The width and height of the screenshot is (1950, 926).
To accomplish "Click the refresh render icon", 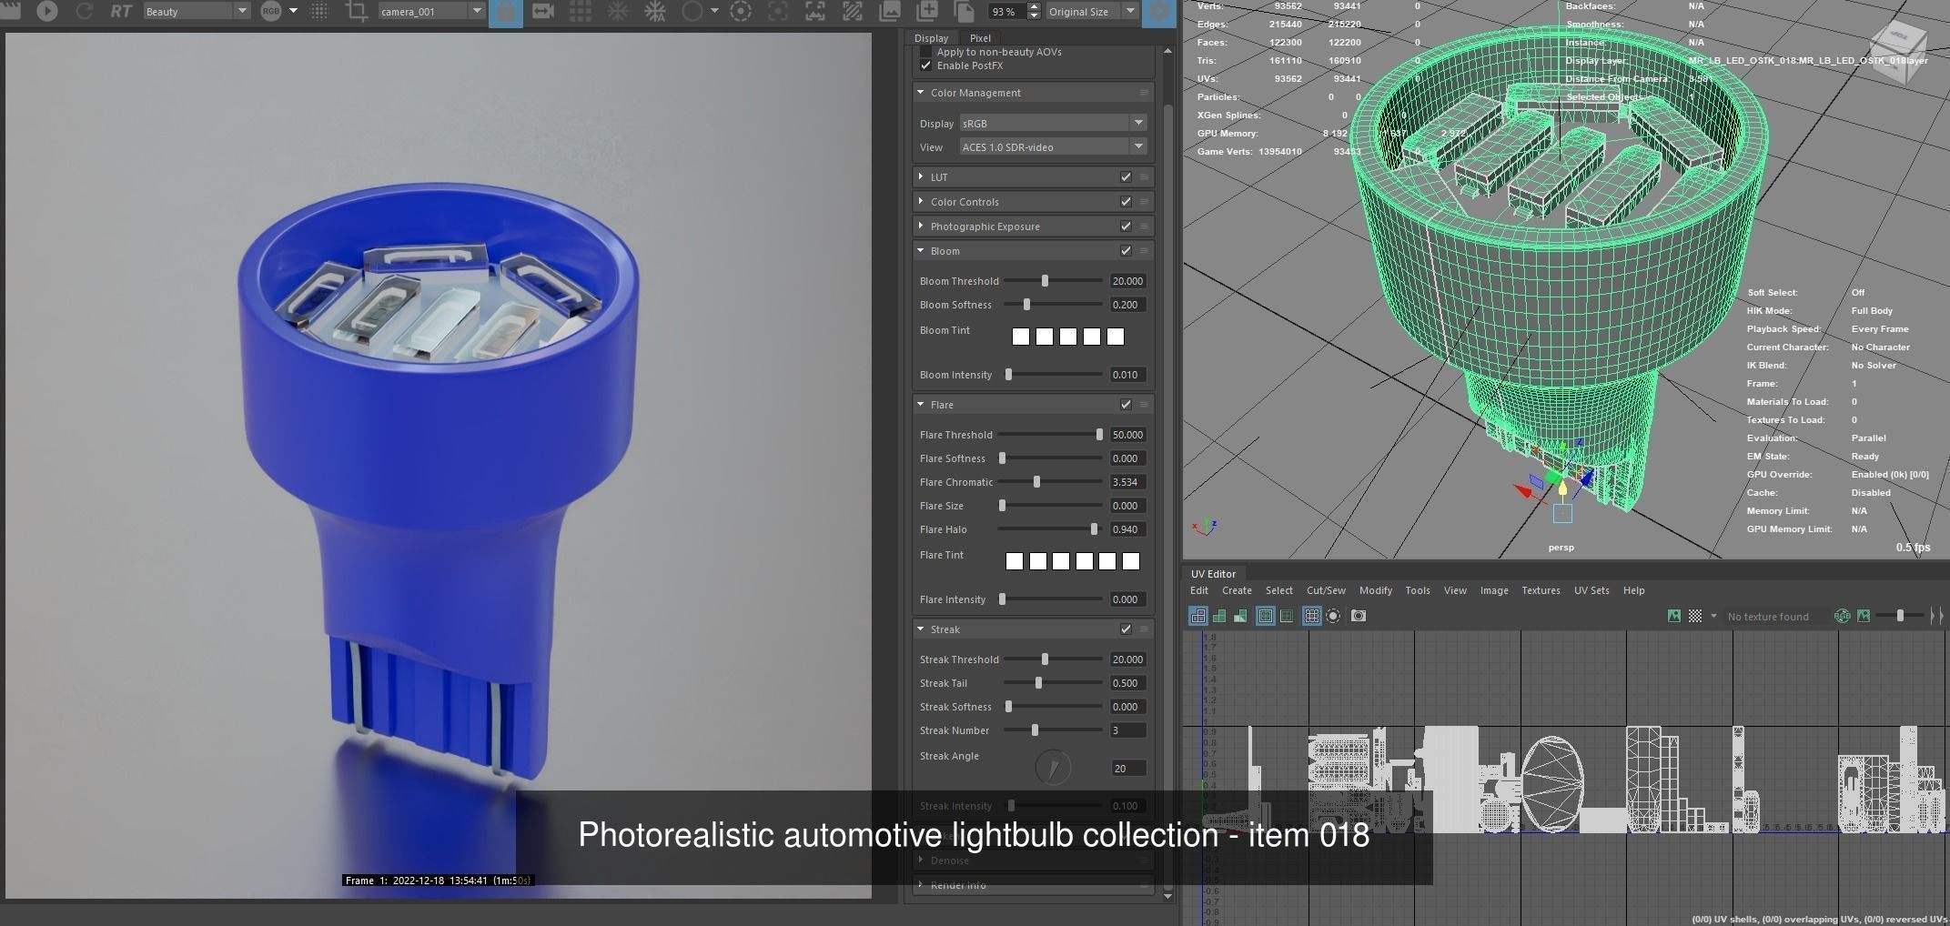I will [x=85, y=11].
